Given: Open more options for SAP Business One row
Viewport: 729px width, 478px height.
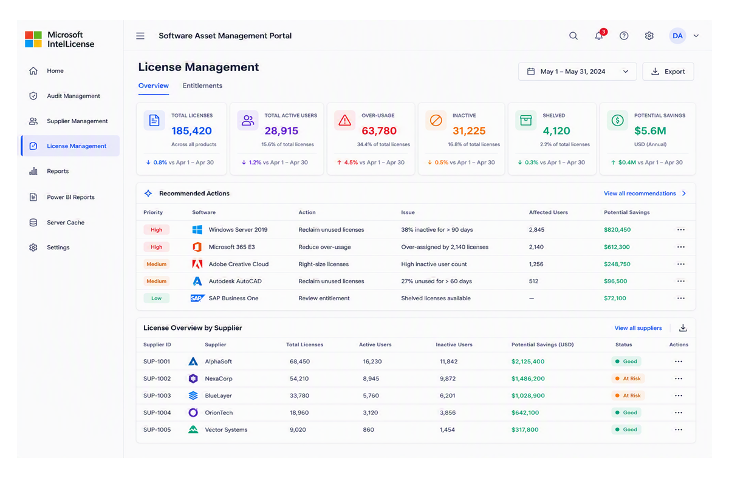Looking at the screenshot, I should [681, 298].
